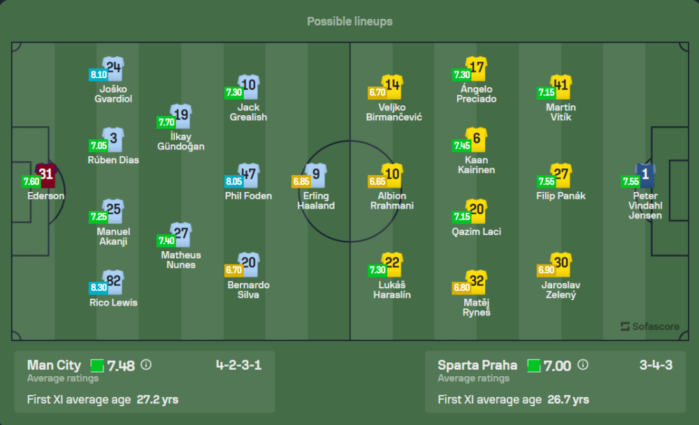
Task: Click Ederson's maroon goalkeeper jersey number 31
Action: (x=47, y=175)
